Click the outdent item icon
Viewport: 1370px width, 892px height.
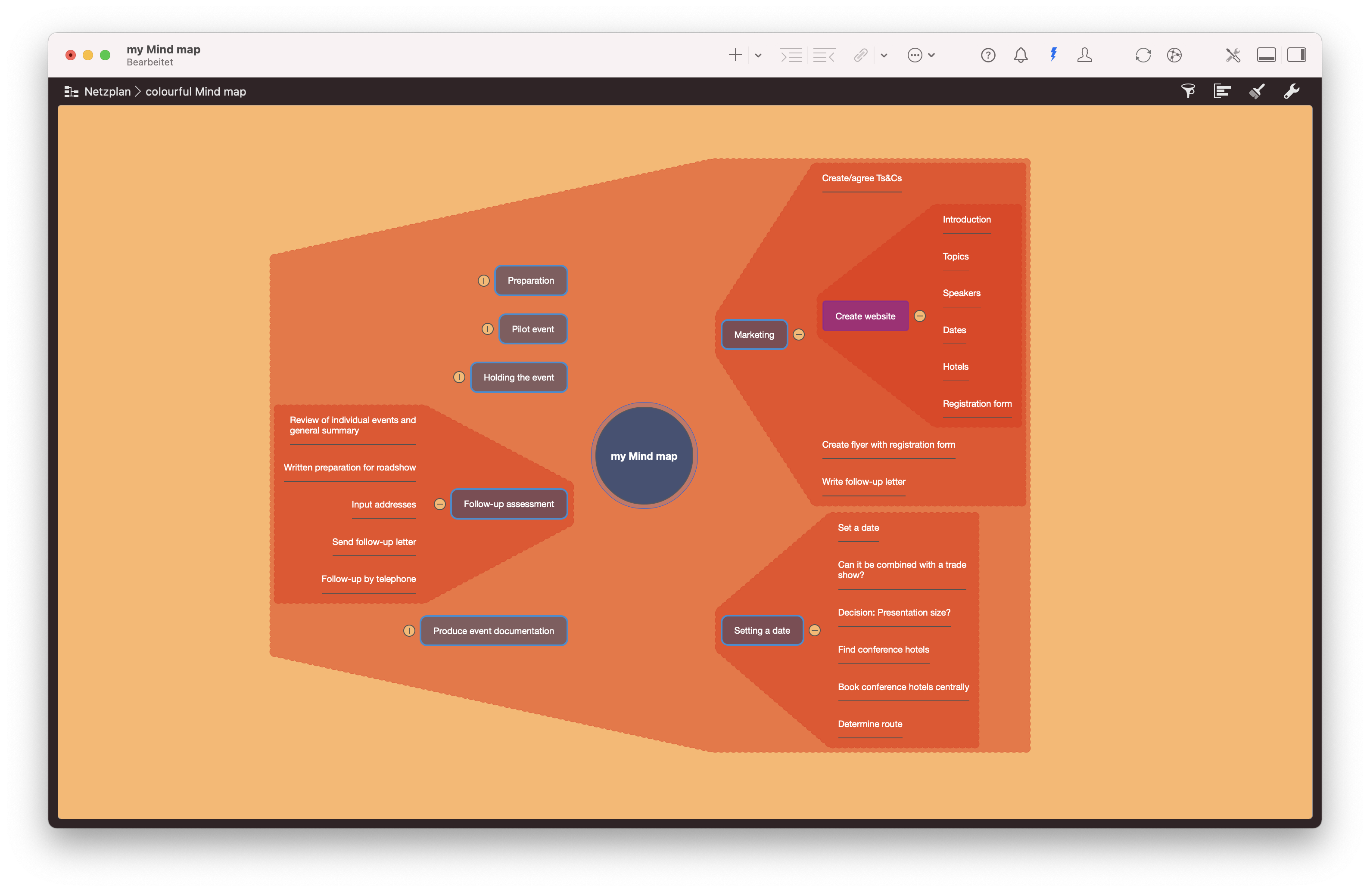point(824,55)
